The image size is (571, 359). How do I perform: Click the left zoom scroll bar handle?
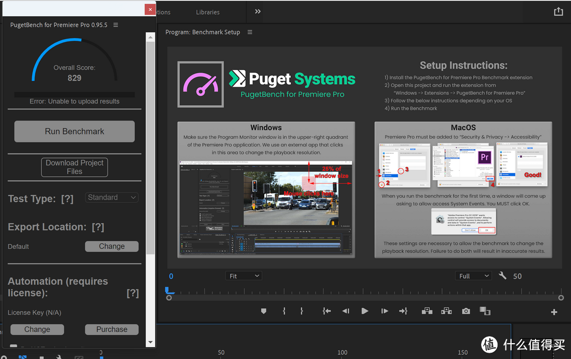pyautogui.click(x=169, y=298)
